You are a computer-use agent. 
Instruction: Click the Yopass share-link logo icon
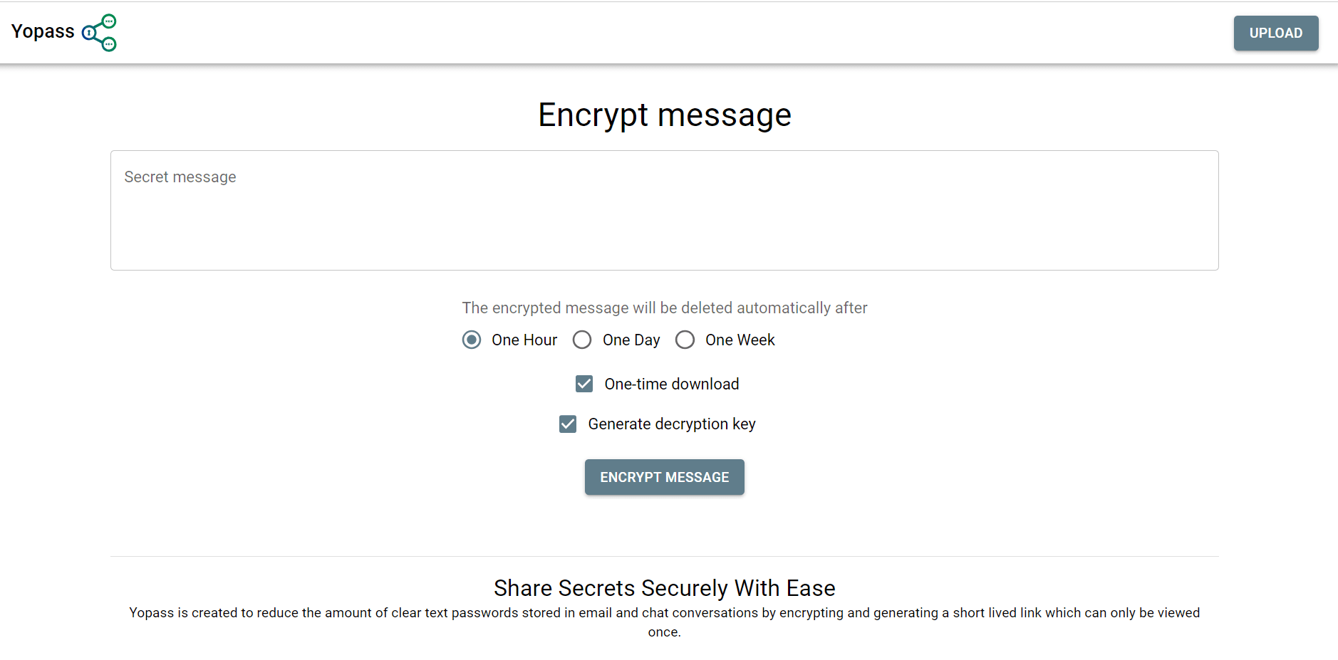tap(100, 33)
